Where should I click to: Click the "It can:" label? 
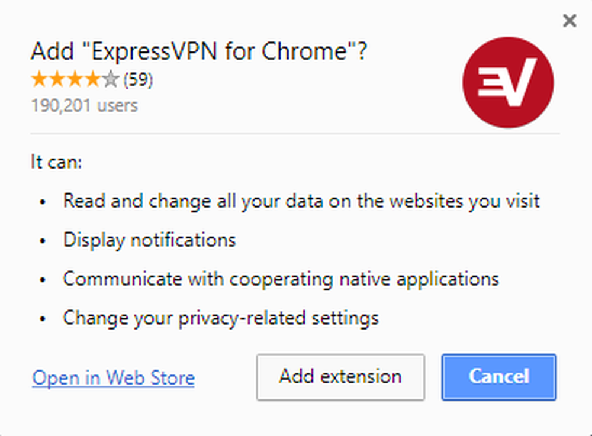(x=56, y=162)
